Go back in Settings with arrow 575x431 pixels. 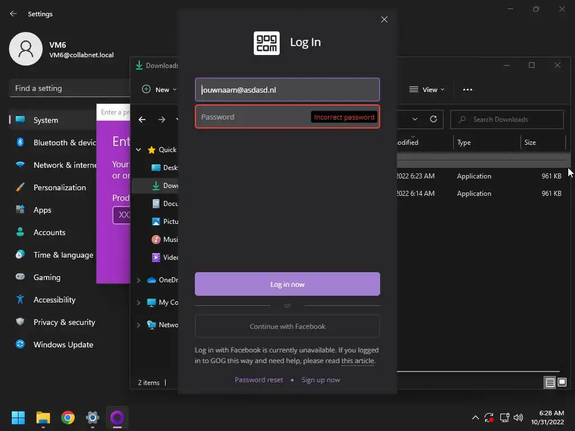click(x=13, y=13)
